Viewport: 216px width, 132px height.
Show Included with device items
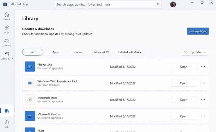point(130,52)
